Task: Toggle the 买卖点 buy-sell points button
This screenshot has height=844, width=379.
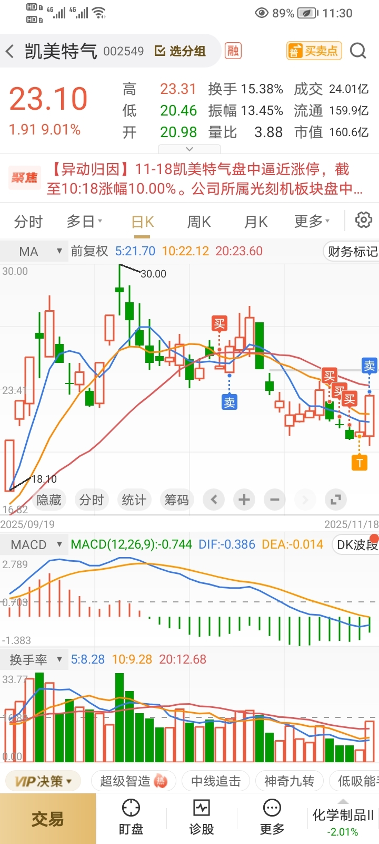Action: coord(314,51)
